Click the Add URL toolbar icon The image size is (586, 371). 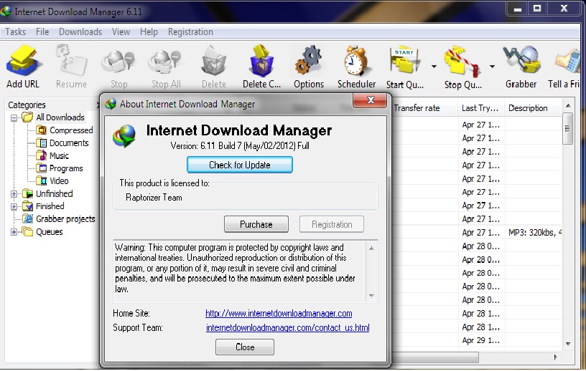tap(23, 60)
